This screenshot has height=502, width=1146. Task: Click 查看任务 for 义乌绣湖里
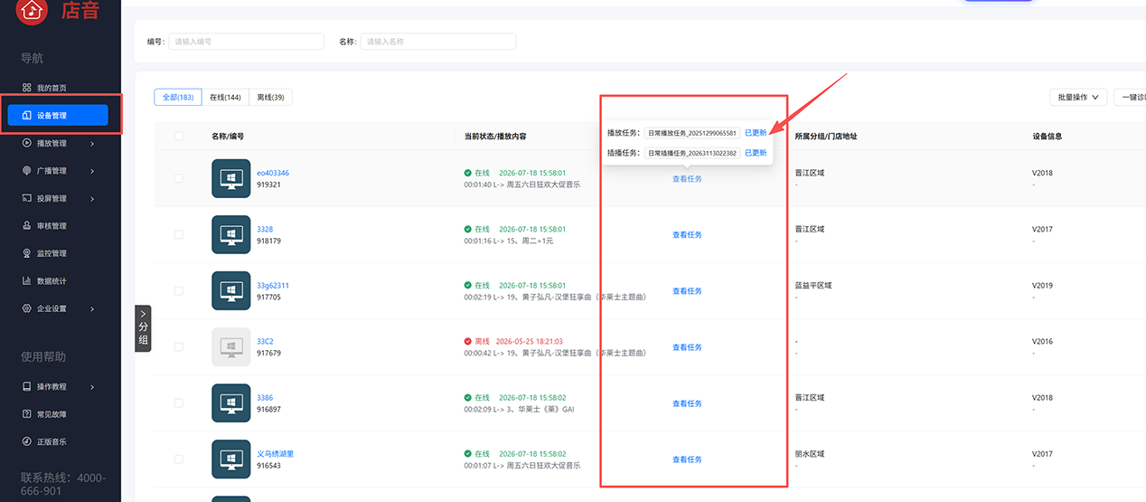(687, 459)
